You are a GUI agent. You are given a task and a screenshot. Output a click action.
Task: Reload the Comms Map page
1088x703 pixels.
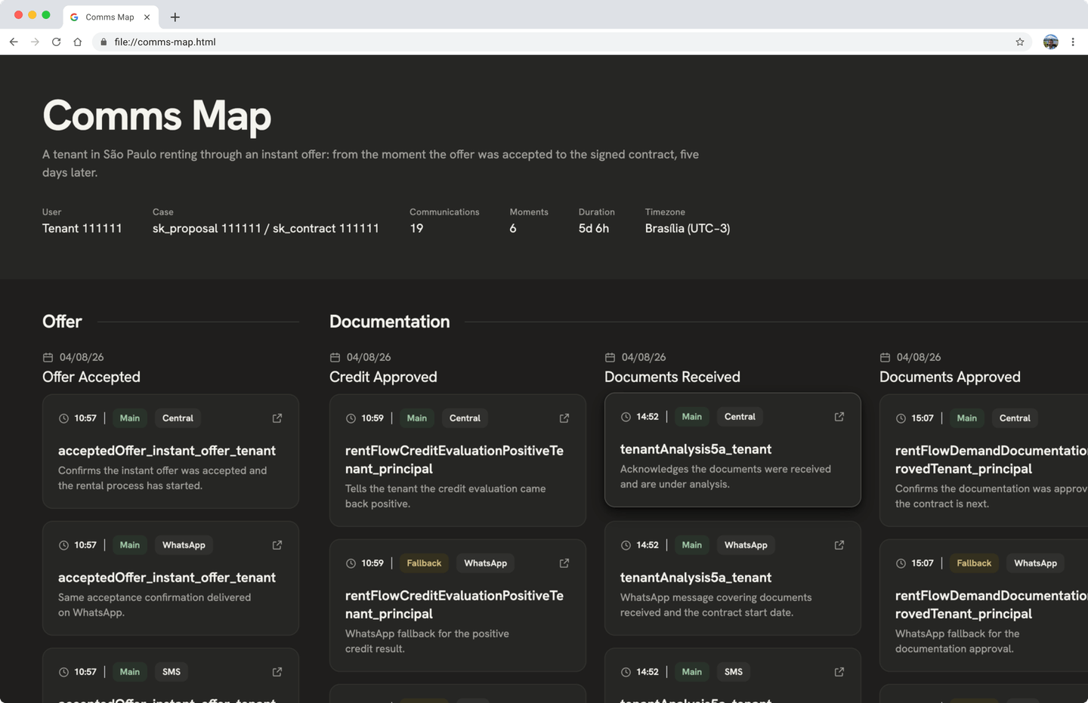56,42
